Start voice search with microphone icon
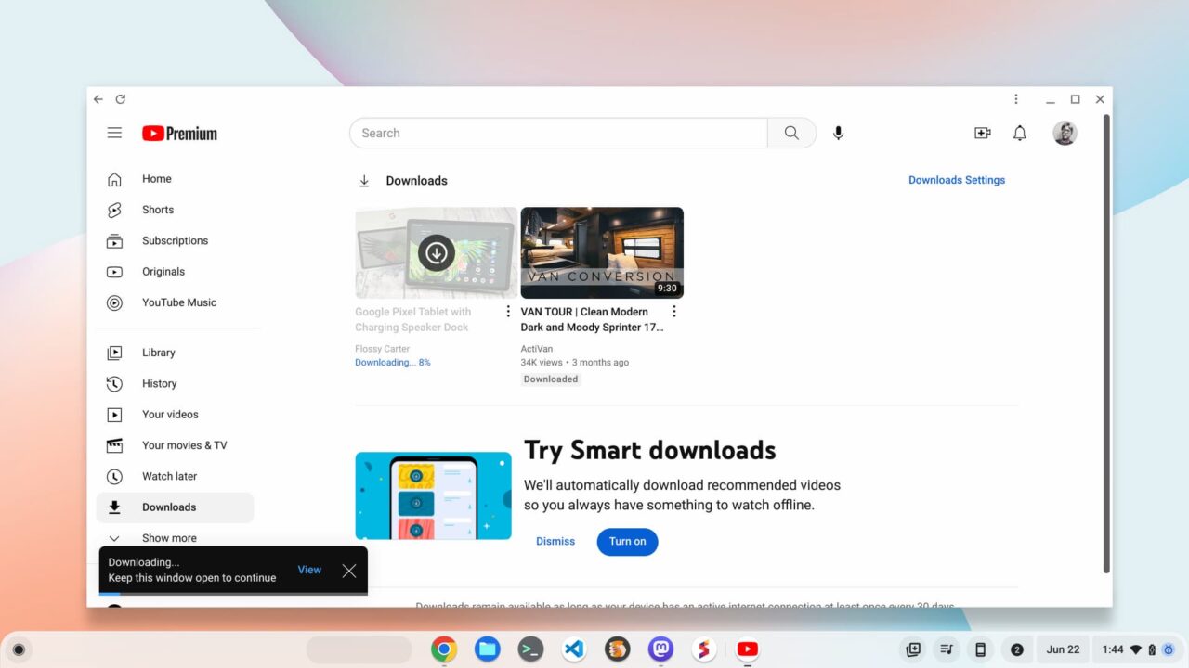Image resolution: width=1189 pixels, height=668 pixels. tap(838, 133)
